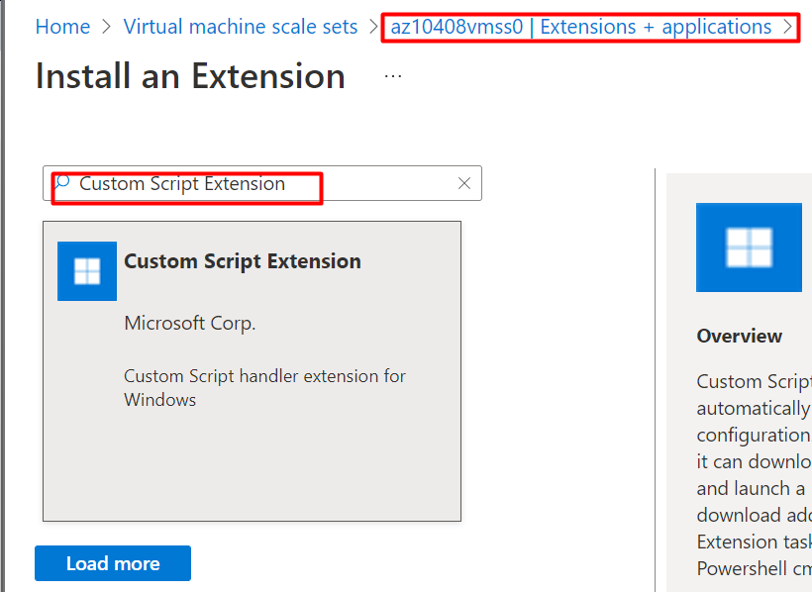Go to Home breadcrumb link

tap(62, 27)
